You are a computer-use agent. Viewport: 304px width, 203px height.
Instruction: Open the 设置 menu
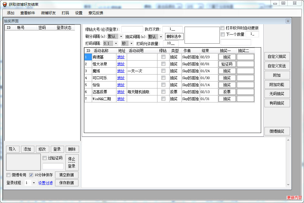click(x=79, y=13)
